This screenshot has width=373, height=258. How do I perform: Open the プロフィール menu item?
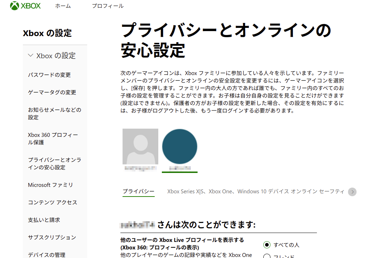108,6
